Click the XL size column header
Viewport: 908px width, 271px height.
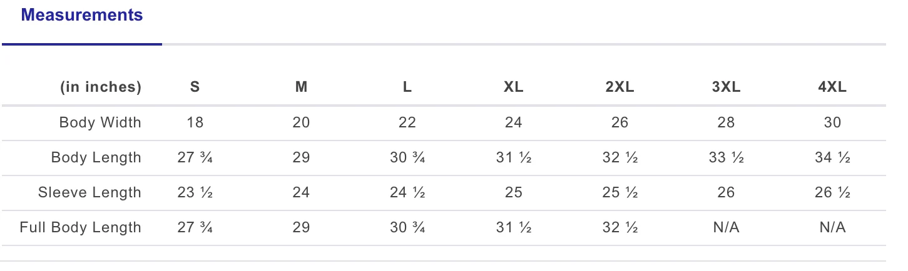click(x=514, y=87)
